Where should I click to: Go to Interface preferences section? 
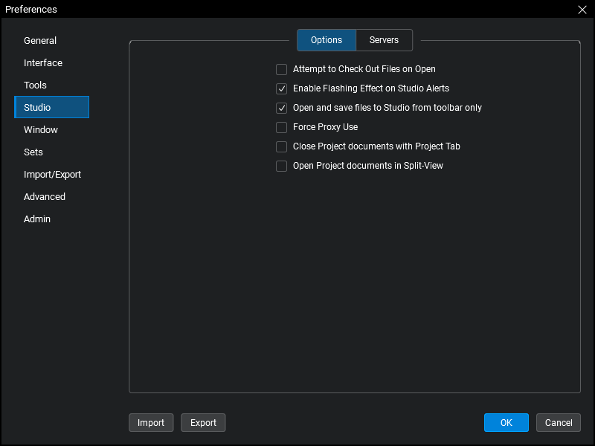click(43, 63)
